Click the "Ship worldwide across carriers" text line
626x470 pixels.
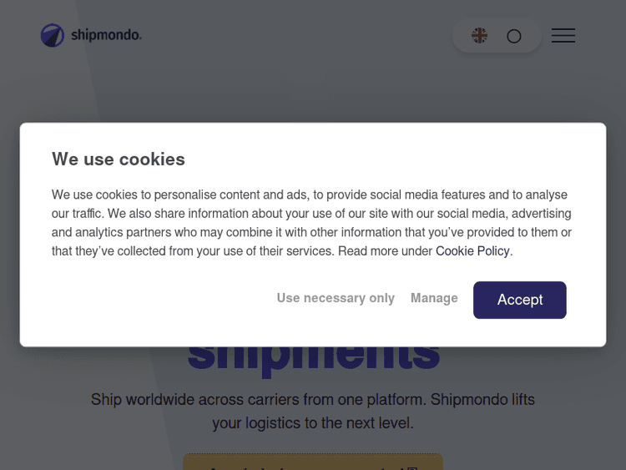[313, 399]
